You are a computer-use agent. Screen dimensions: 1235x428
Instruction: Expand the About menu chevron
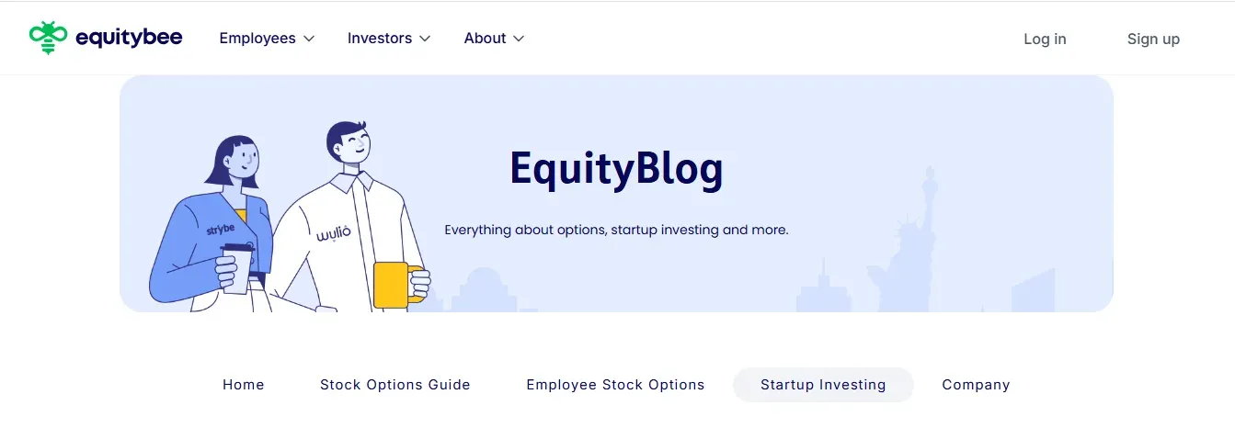tap(519, 39)
